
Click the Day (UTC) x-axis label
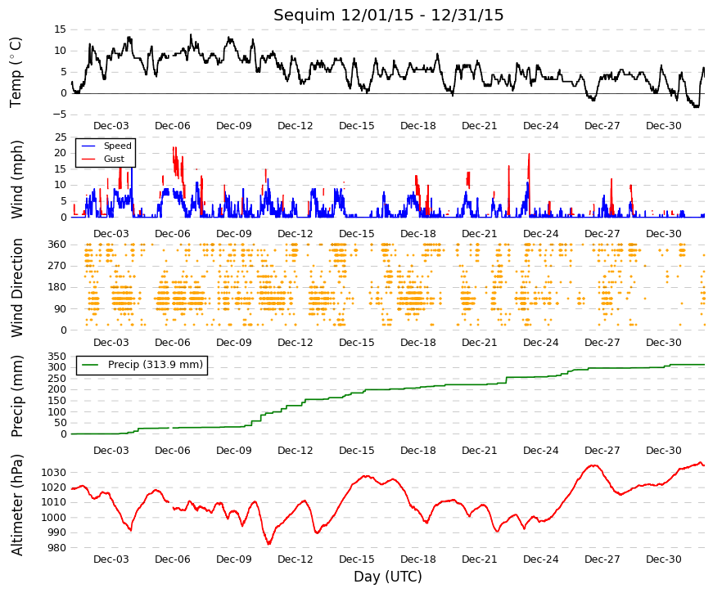point(388,577)
